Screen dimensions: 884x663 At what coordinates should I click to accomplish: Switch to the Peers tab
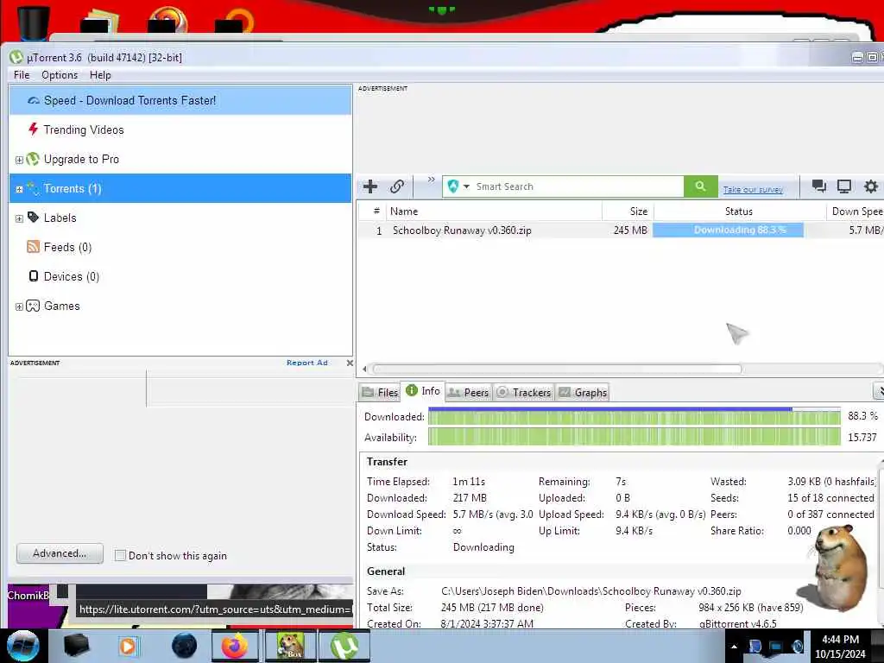click(469, 393)
